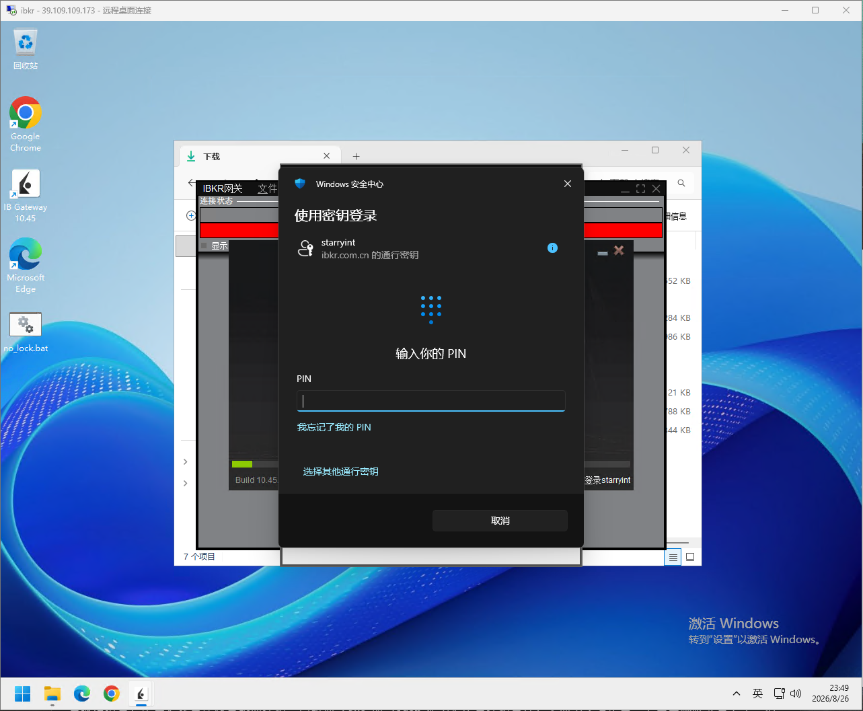Screen dimensions: 863x711
Task: Focus the PIN input field
Action: click(x=430, y=401)
